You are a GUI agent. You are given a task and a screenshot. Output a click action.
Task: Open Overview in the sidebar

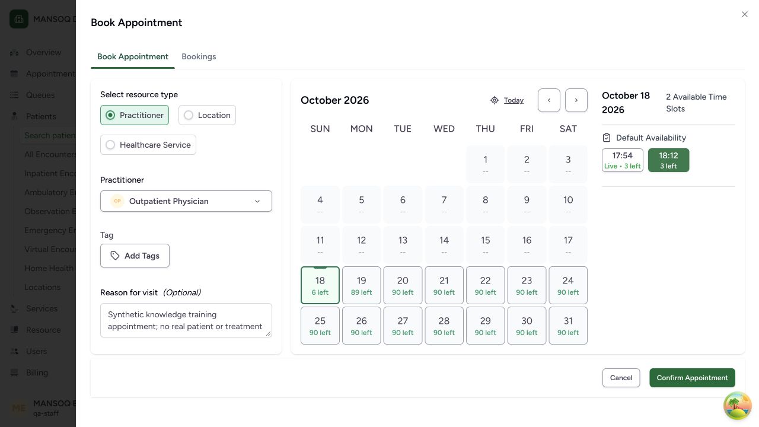click(x=43, y=52)
